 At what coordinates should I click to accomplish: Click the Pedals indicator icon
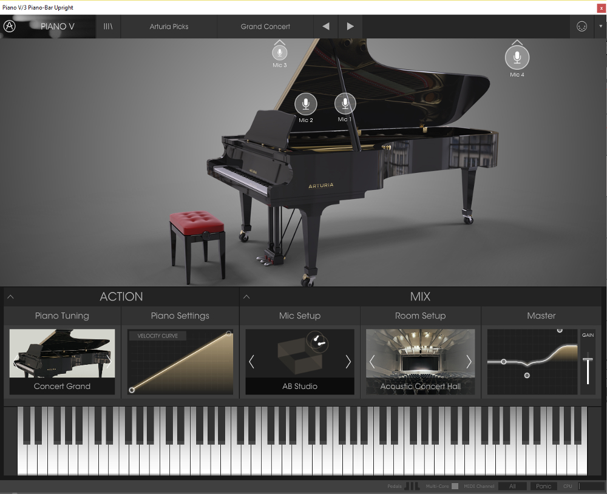(x=412, y=486)
